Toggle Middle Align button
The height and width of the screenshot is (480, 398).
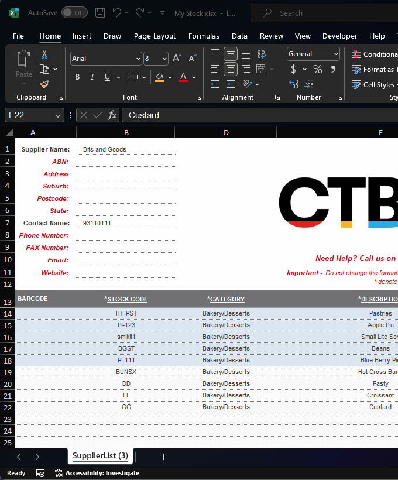click(x=231, y=54)
